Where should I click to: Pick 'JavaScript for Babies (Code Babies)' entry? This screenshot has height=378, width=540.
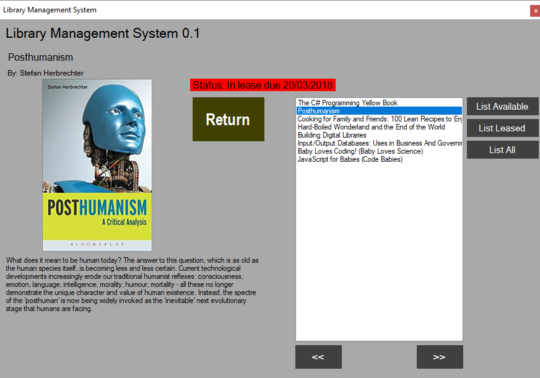pos(379,159)
